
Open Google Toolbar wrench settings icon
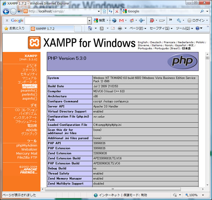[179, 21]
